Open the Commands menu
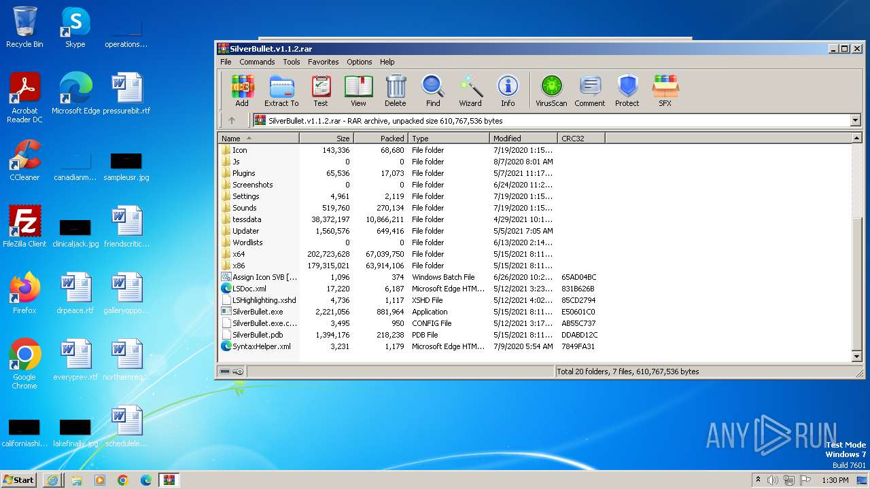 [x=257, y=62]
